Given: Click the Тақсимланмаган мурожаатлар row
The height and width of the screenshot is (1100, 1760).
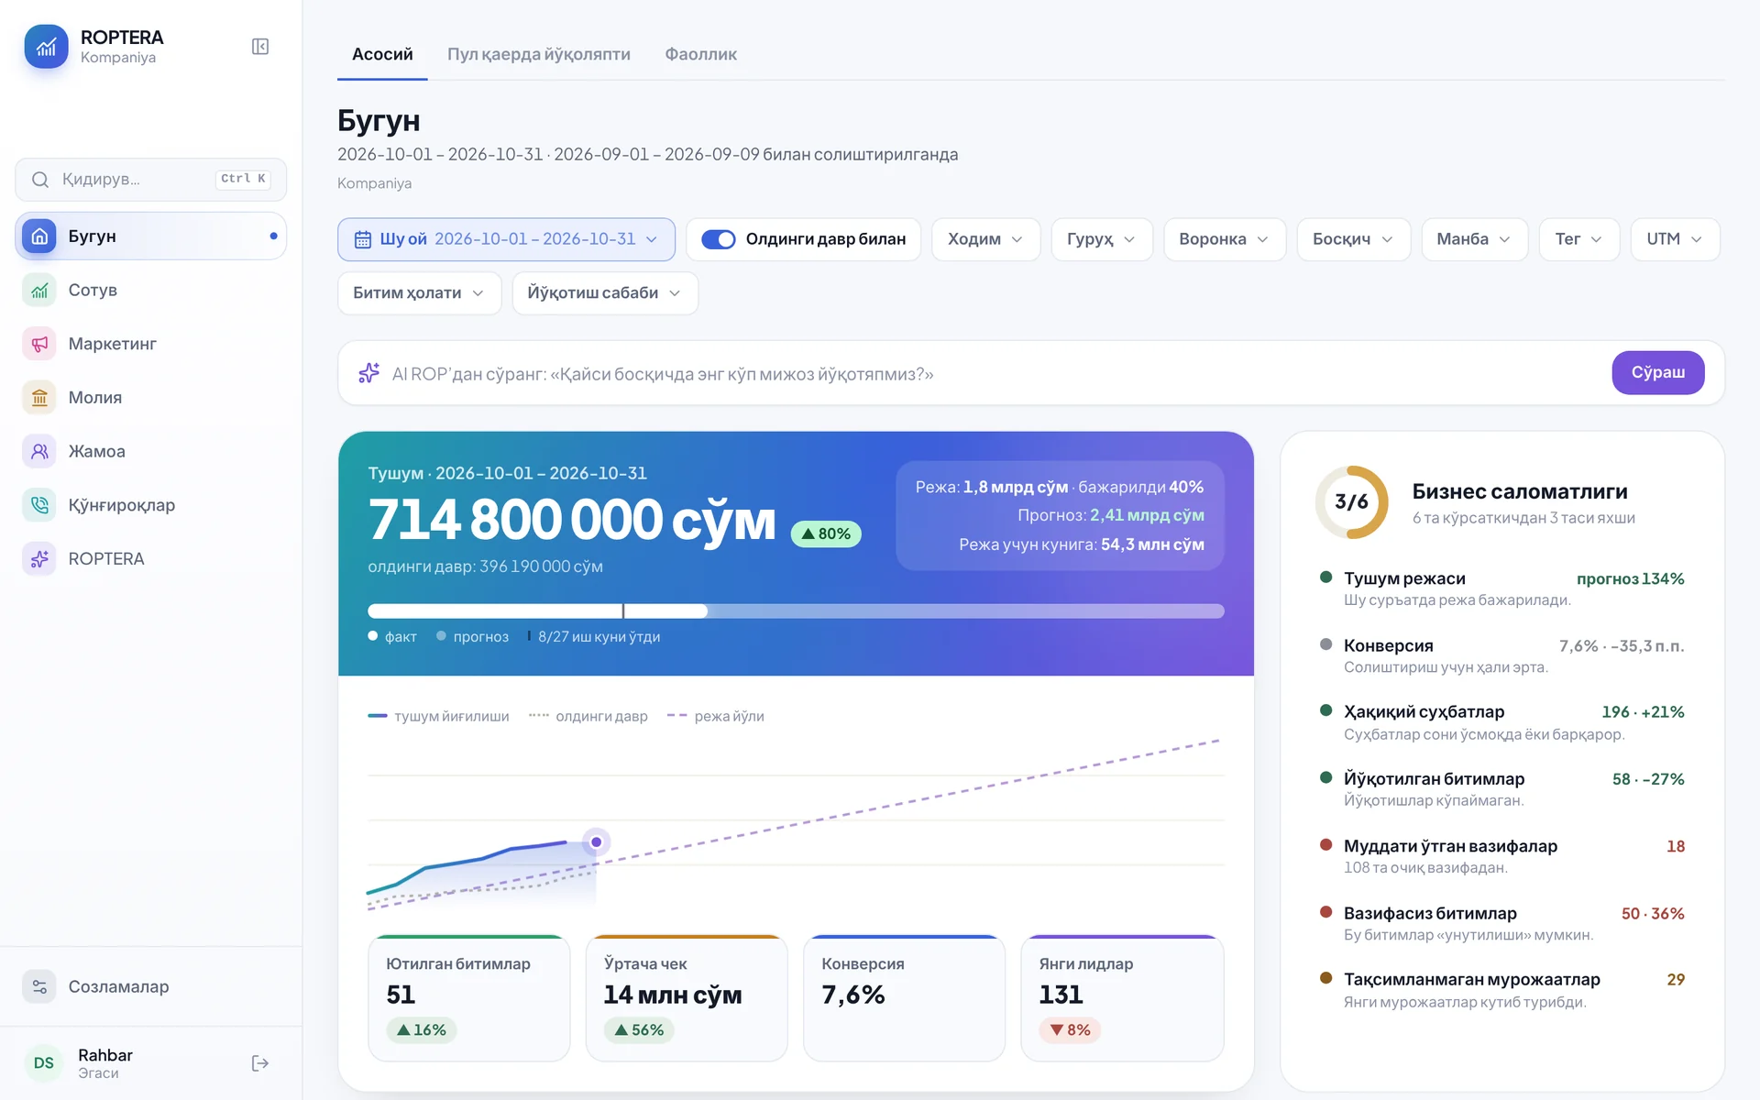Looking at the screenshot, I should [x=1501, y=990].
